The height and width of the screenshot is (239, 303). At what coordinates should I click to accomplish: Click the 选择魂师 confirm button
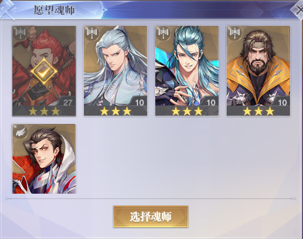(151, 217)
